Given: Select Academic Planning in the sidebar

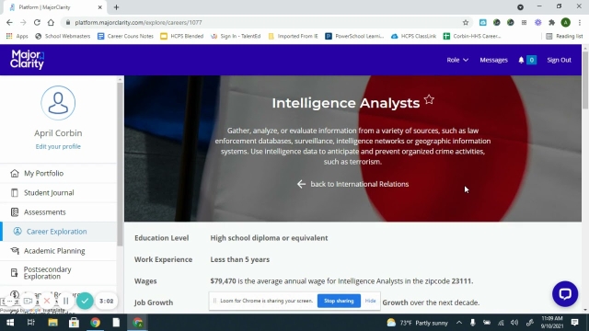Looking at the screenshot, I should pos(58,251).
